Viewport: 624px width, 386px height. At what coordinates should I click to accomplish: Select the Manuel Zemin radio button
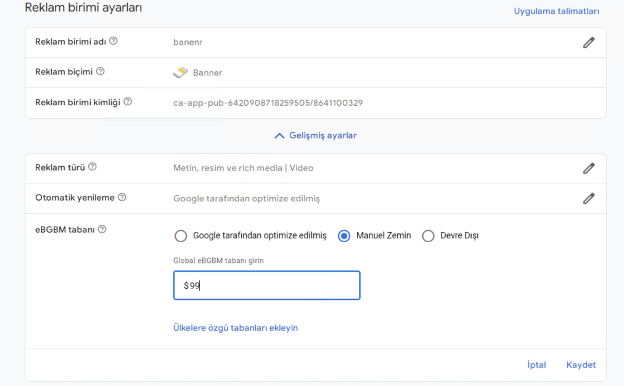[x=344, y=236]
